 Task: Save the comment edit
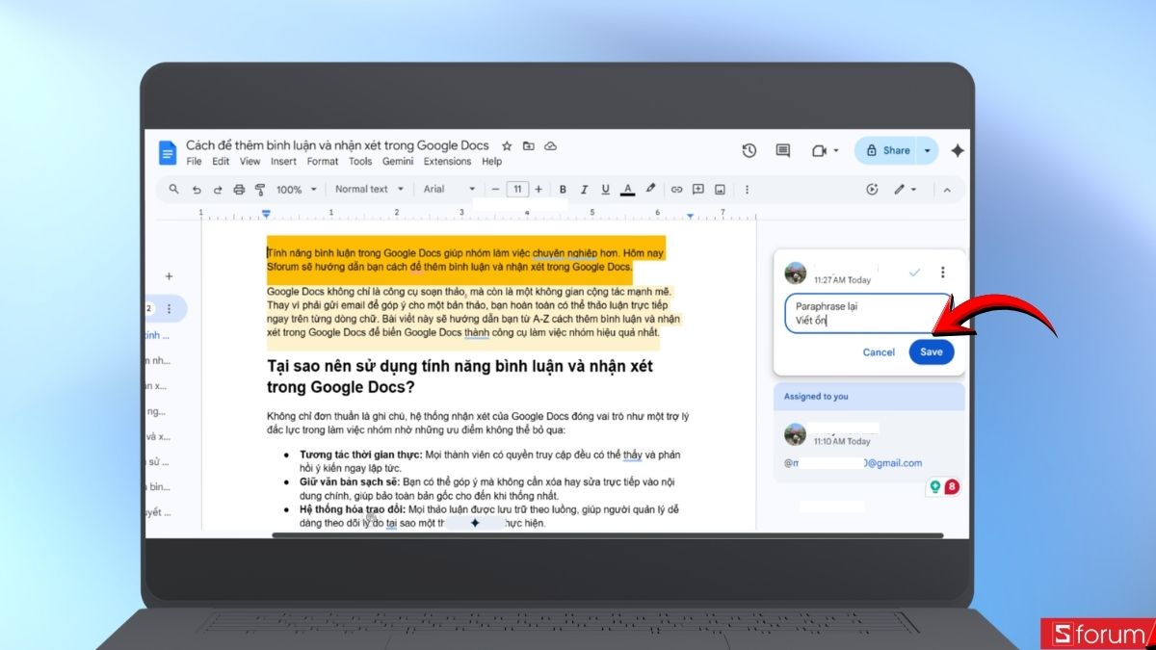(x=932, y=352)
